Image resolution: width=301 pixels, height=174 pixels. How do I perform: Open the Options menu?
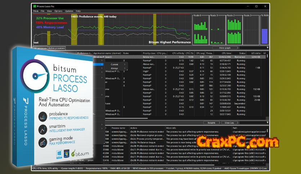tap(58, 11)
